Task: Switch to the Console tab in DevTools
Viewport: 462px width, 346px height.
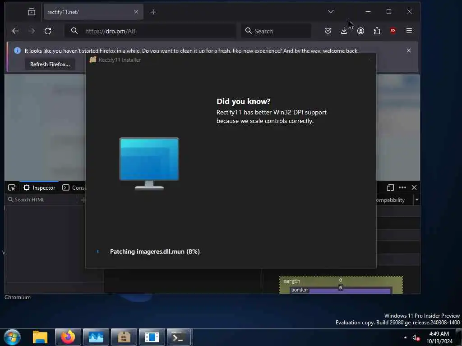Action: coord(74,188)
